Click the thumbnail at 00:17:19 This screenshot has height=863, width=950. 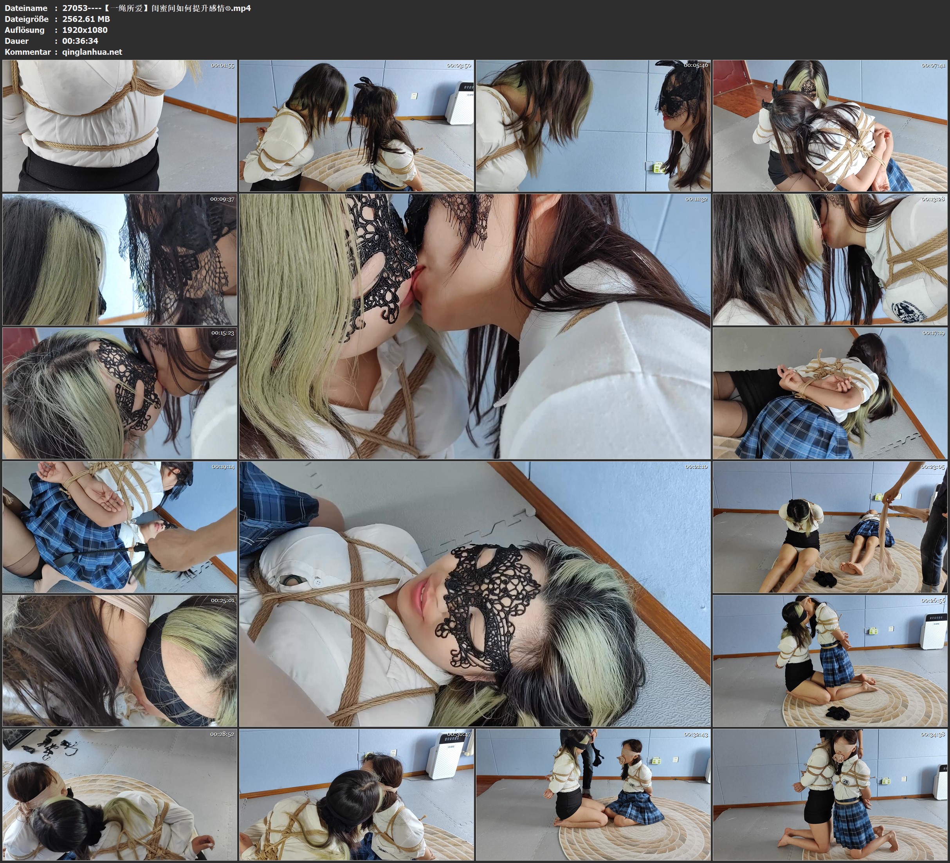pos(830,394)
